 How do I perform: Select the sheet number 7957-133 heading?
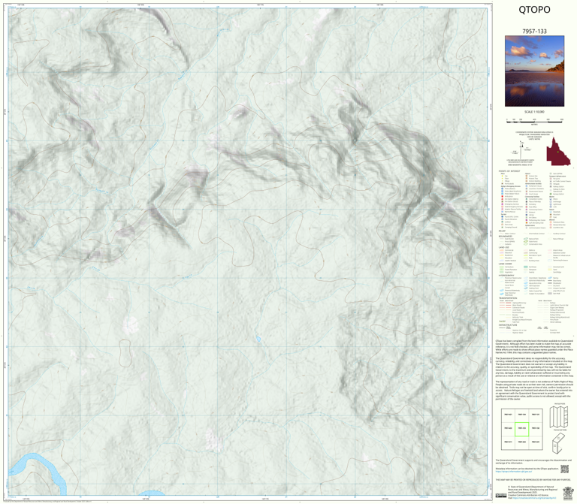click(534, 32)
